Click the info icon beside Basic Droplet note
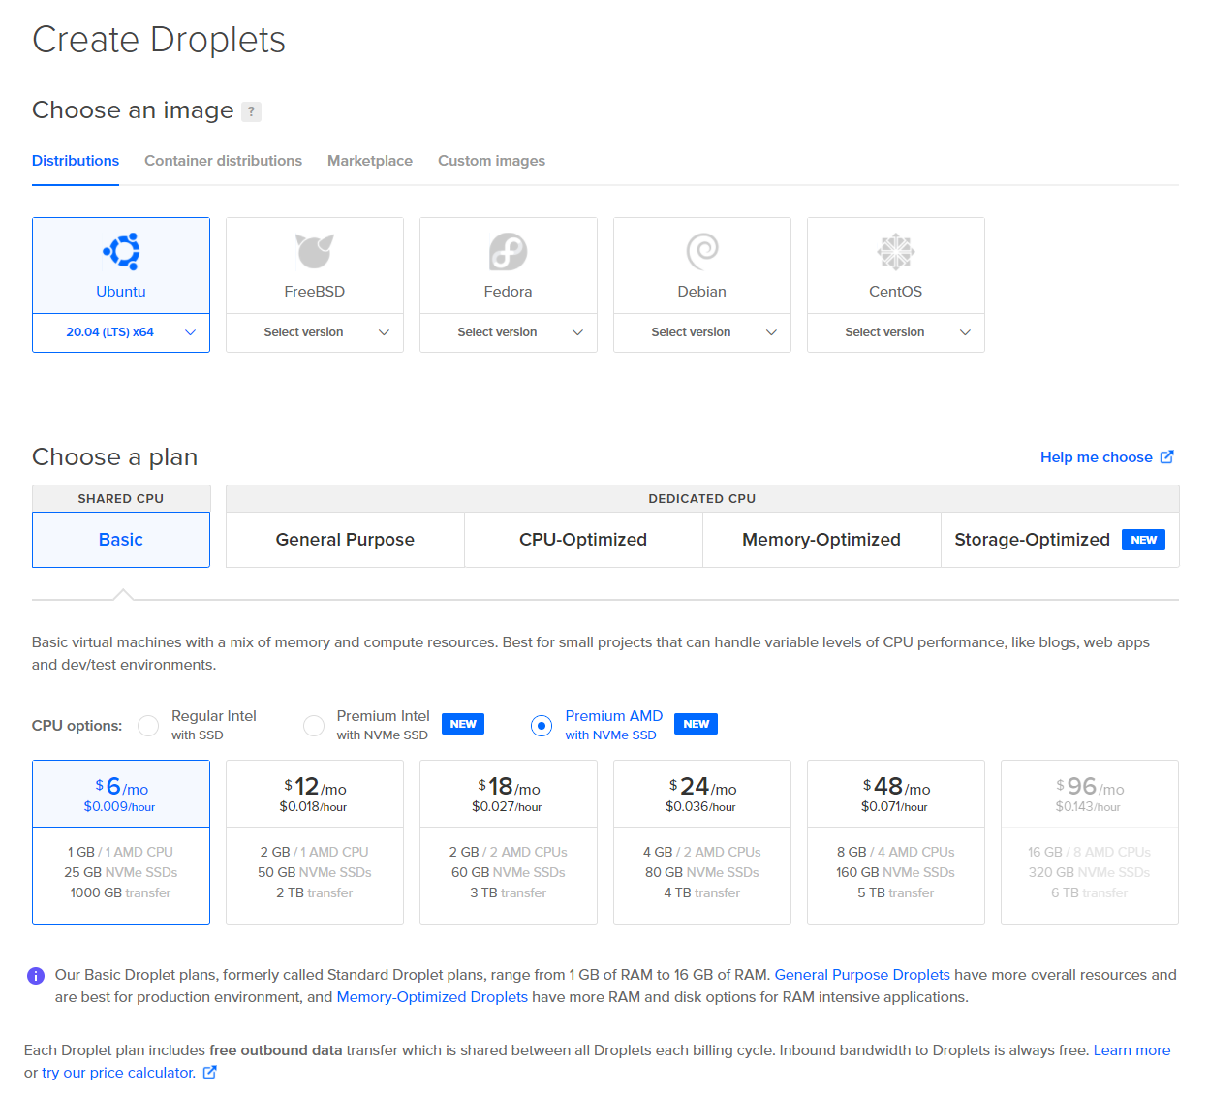 point(36,976)
